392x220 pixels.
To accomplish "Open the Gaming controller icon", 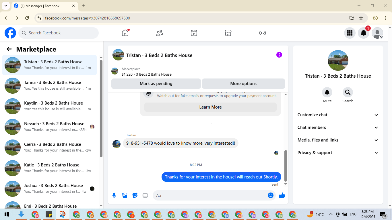I will pos(263,33).
